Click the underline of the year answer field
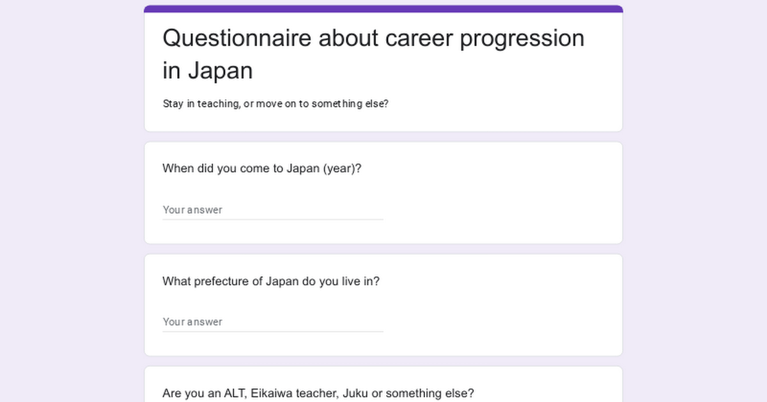 [273, 220]
